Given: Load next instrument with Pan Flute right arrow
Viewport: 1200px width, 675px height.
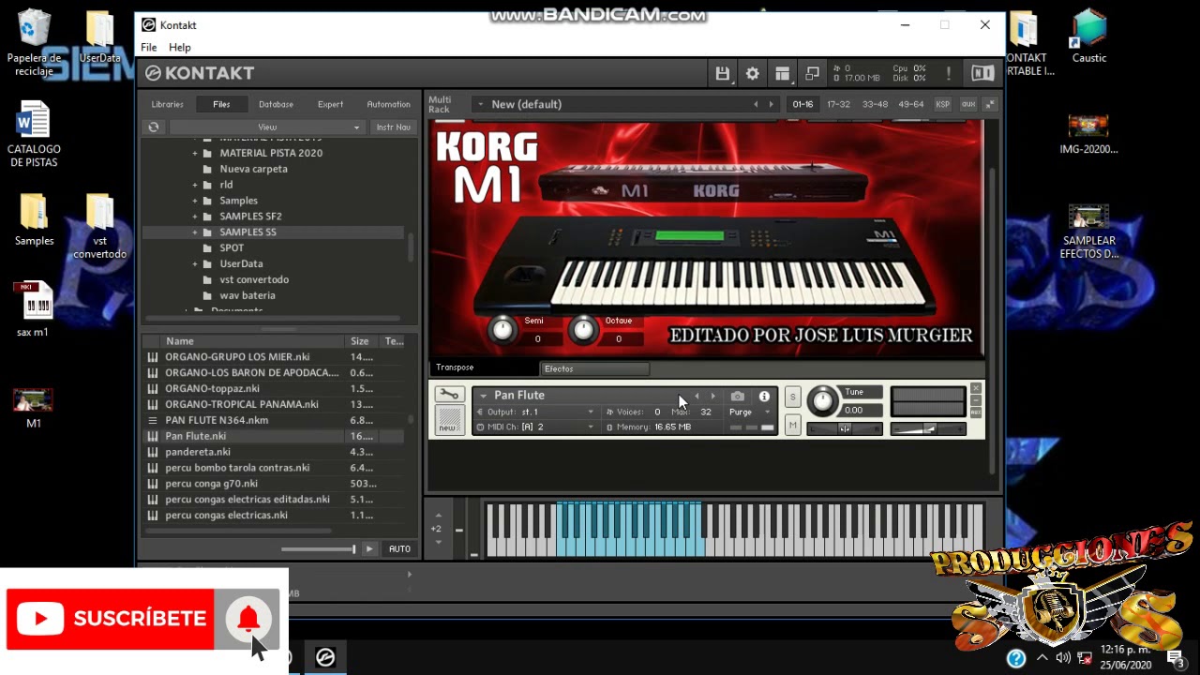Looking at the screenshot, I should 712,397.
